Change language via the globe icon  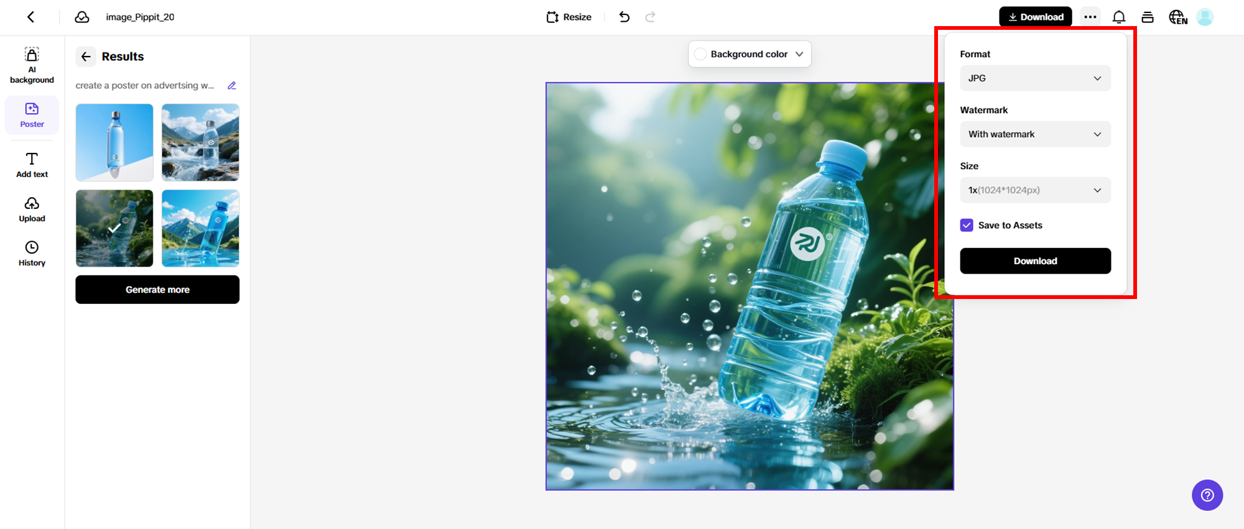pos(1178,17)
